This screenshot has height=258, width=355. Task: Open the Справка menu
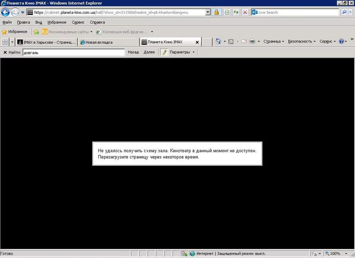(x=97, y=22)
